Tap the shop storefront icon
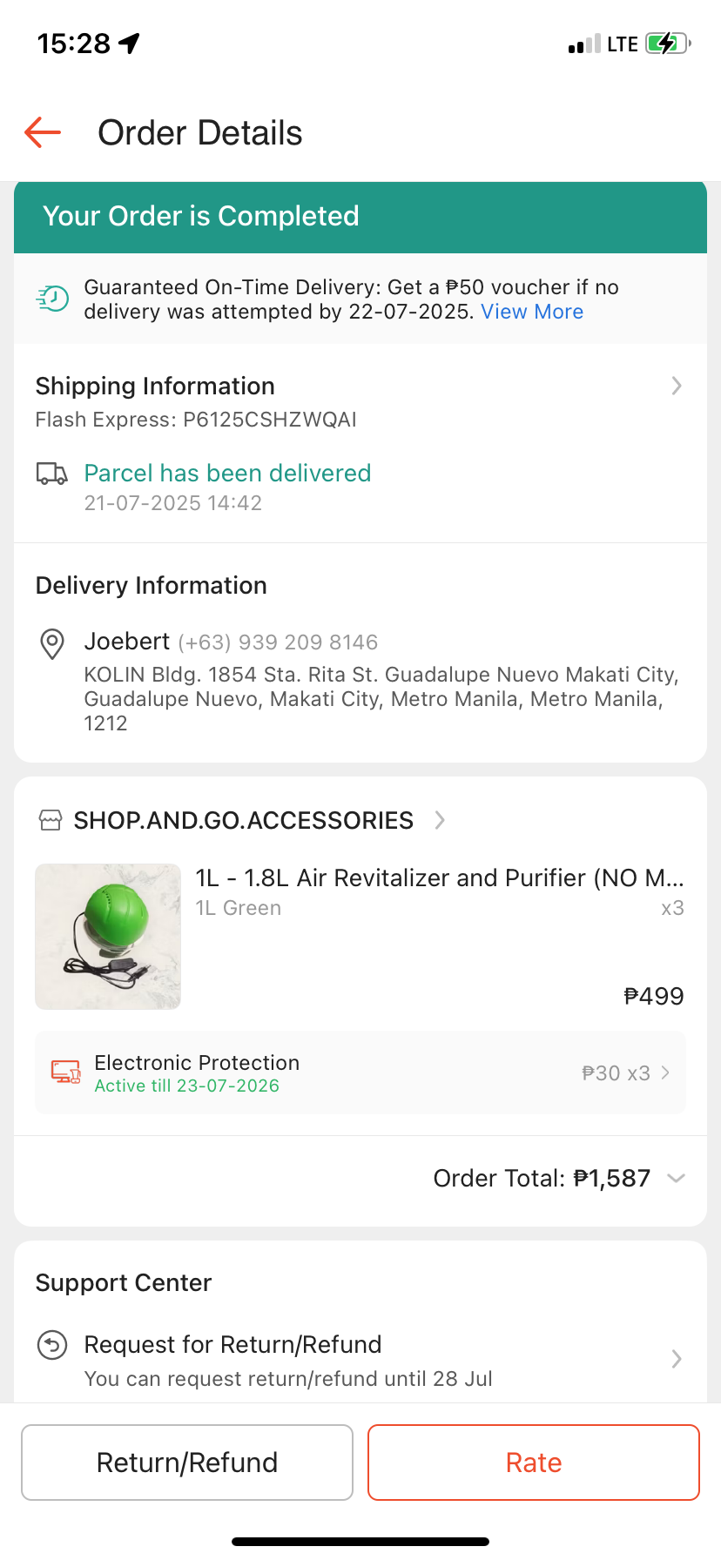721x1560 pixels. tap(51, 820)
